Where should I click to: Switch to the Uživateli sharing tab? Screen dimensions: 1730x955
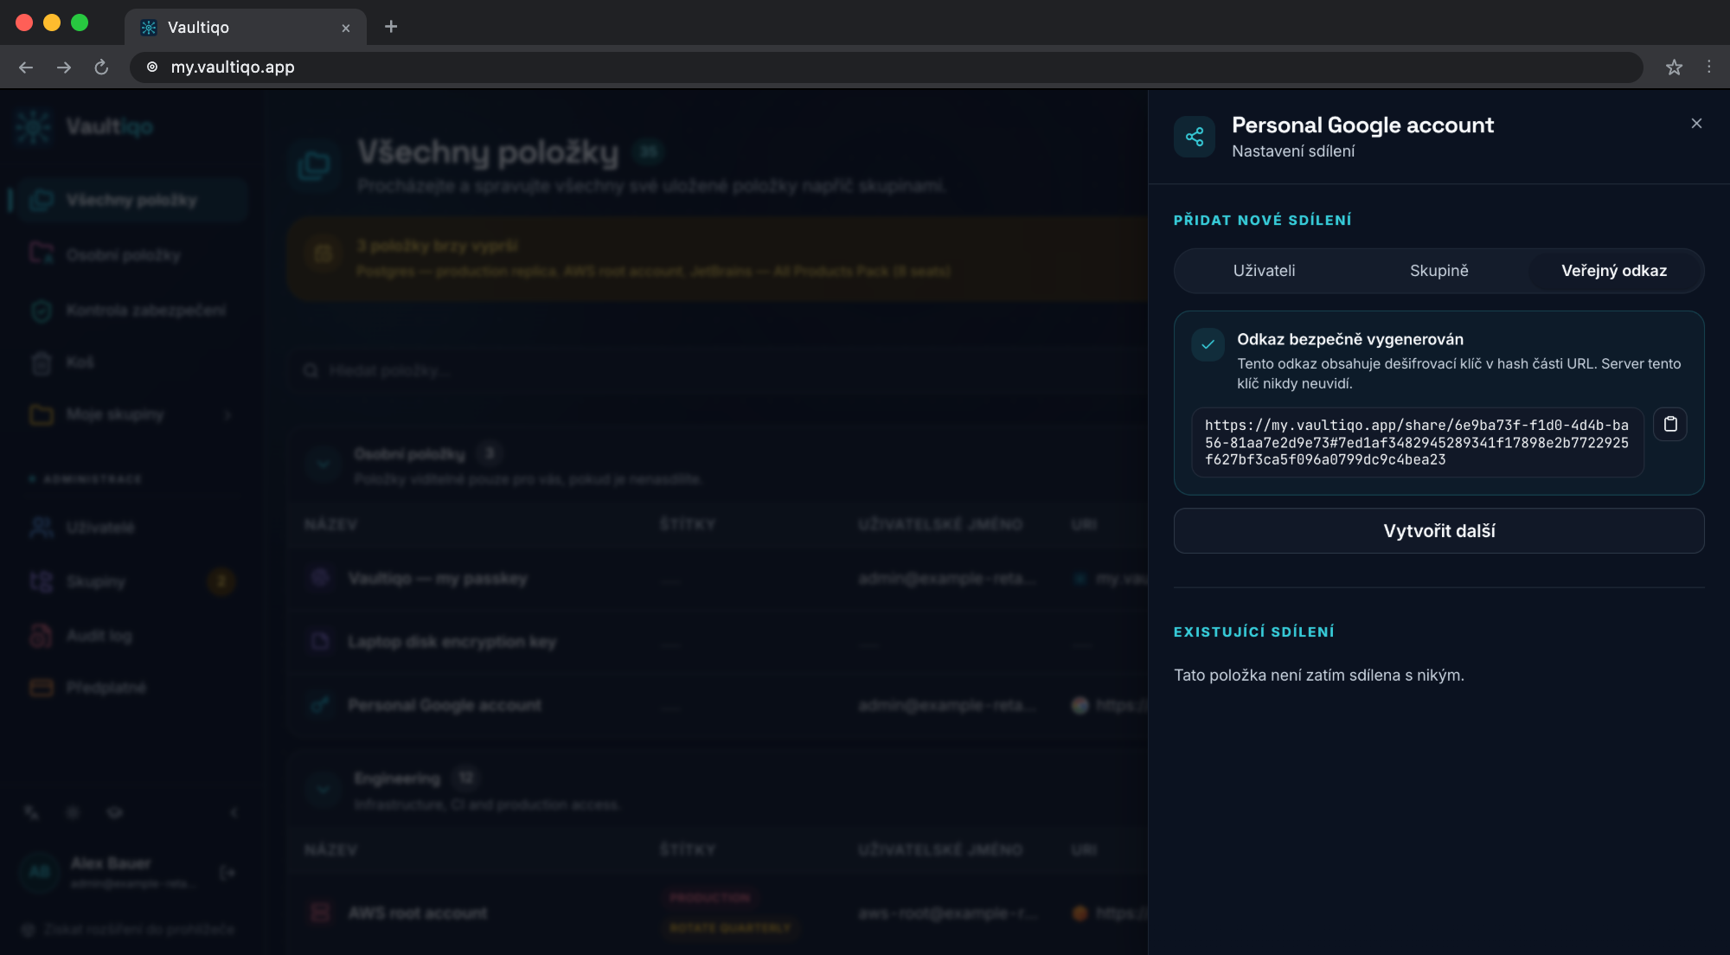pyautogui.click(x=1264, y=271)
